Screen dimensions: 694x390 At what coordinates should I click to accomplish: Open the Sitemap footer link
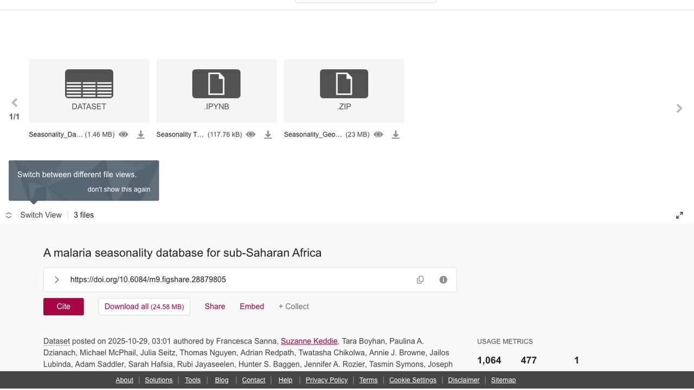pos(503,380)
